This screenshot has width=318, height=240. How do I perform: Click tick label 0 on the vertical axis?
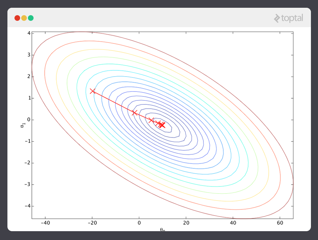click(29, 120)
